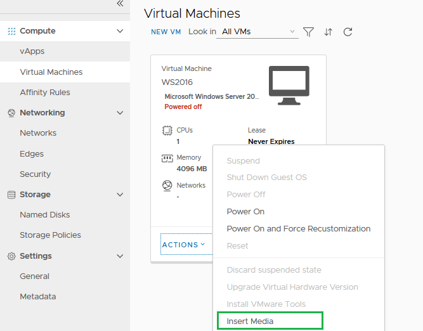Open Security in the sidebar

35,174
